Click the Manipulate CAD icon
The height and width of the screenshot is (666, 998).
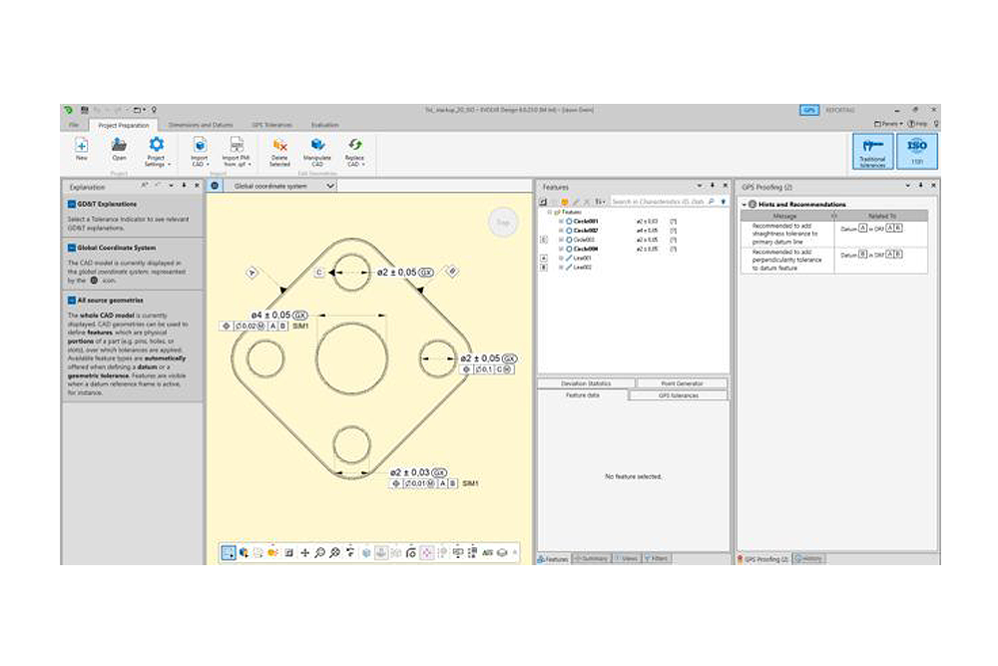[x=317, y=146]
